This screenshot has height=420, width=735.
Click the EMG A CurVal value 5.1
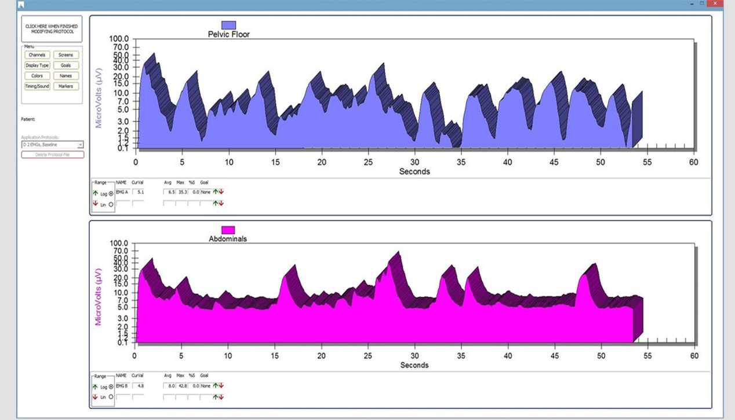[138, 191]
